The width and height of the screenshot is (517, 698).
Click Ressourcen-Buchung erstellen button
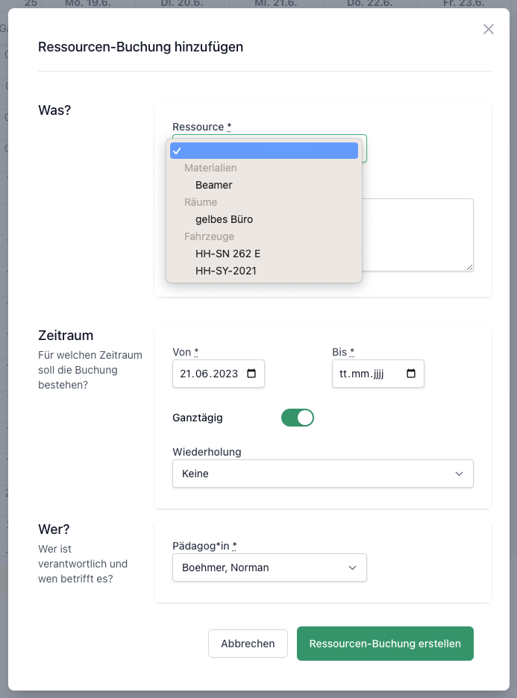click(x=385, y=644)
